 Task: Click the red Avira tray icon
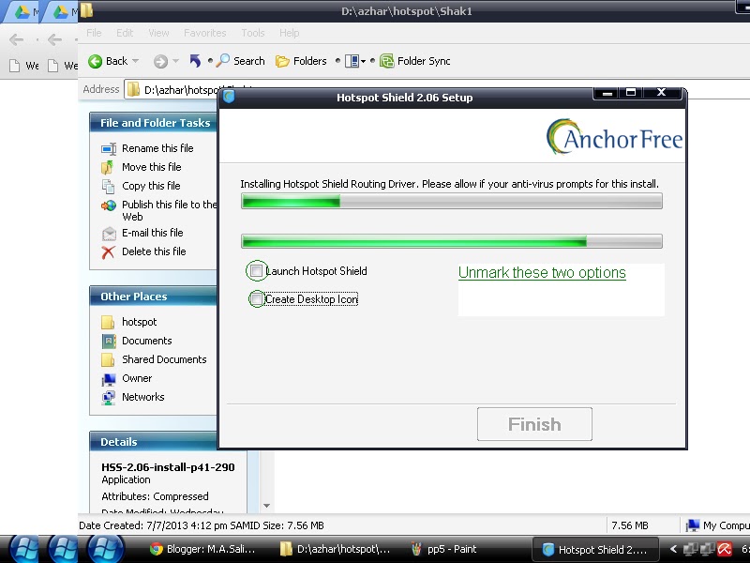click(725, 549)
